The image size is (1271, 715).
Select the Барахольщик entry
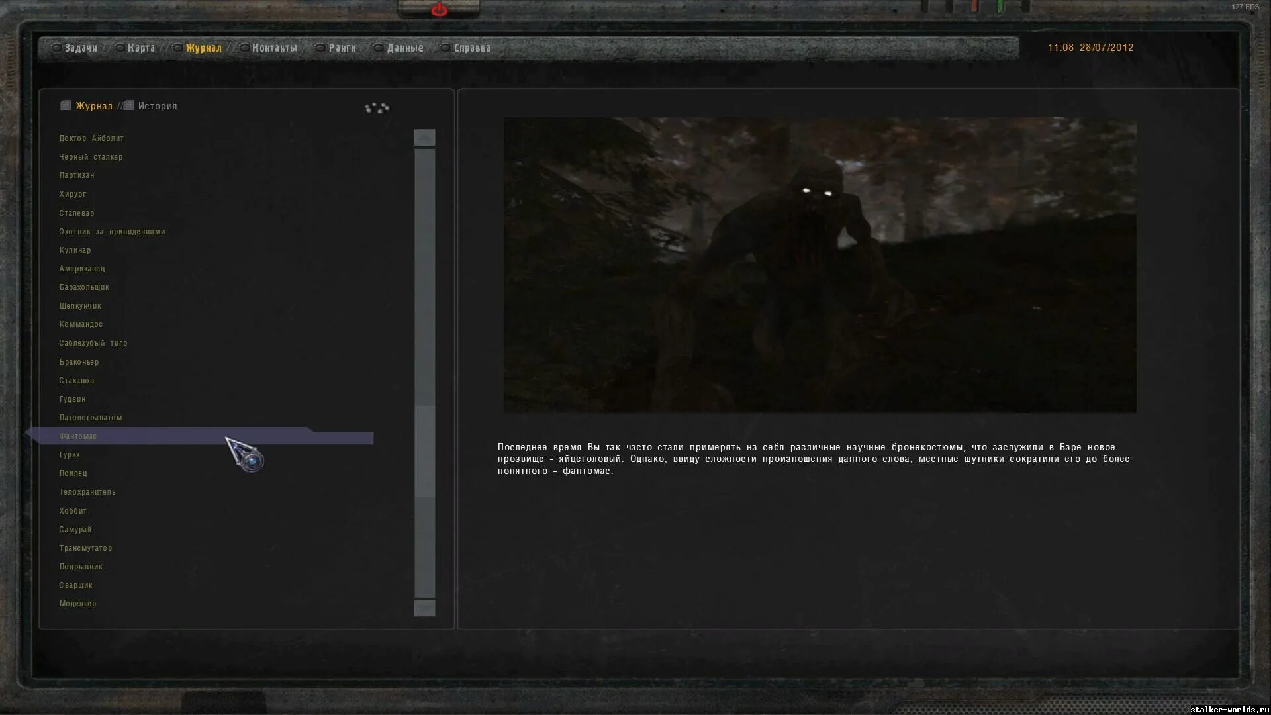[84, 287]
